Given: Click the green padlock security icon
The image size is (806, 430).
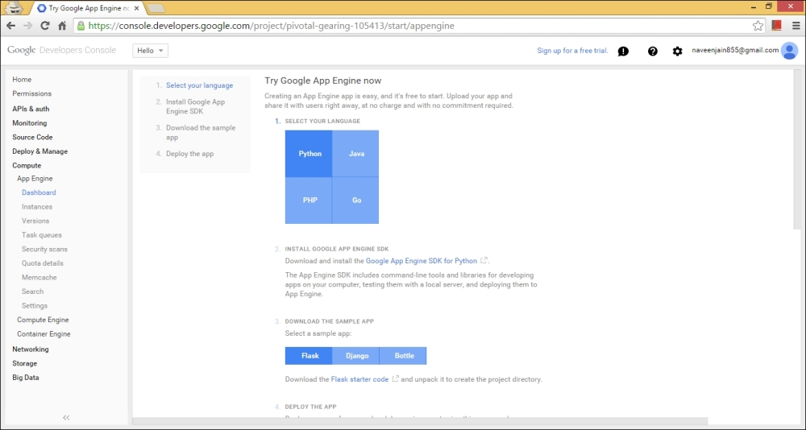Looking at the screenshot, I should coord(80,26).
